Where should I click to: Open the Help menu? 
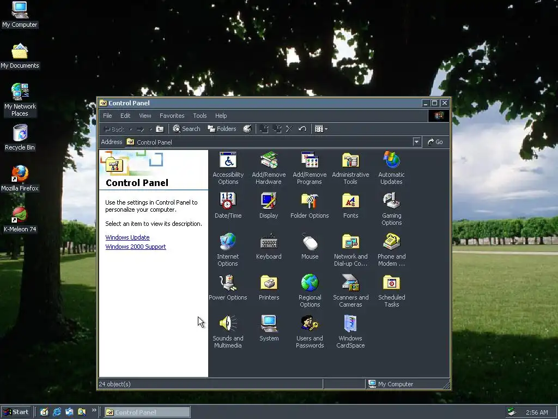click(221, 116)
